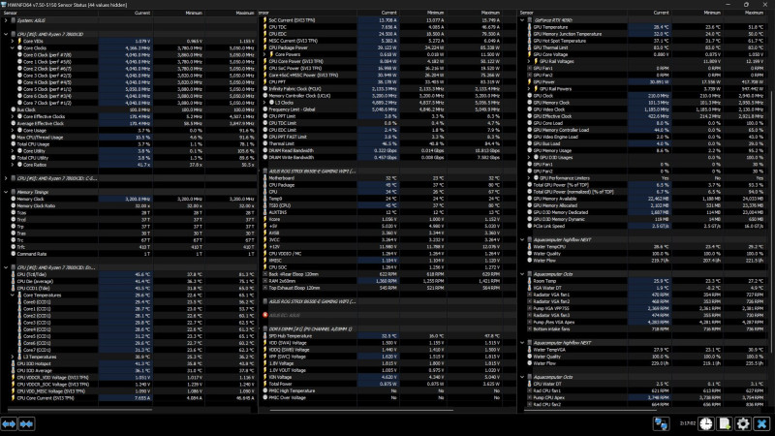This screenshot has width=775, height=436.
Task: Click the thermometer icon beside SPD Hub Temperature
Action: tap(265, 335)
